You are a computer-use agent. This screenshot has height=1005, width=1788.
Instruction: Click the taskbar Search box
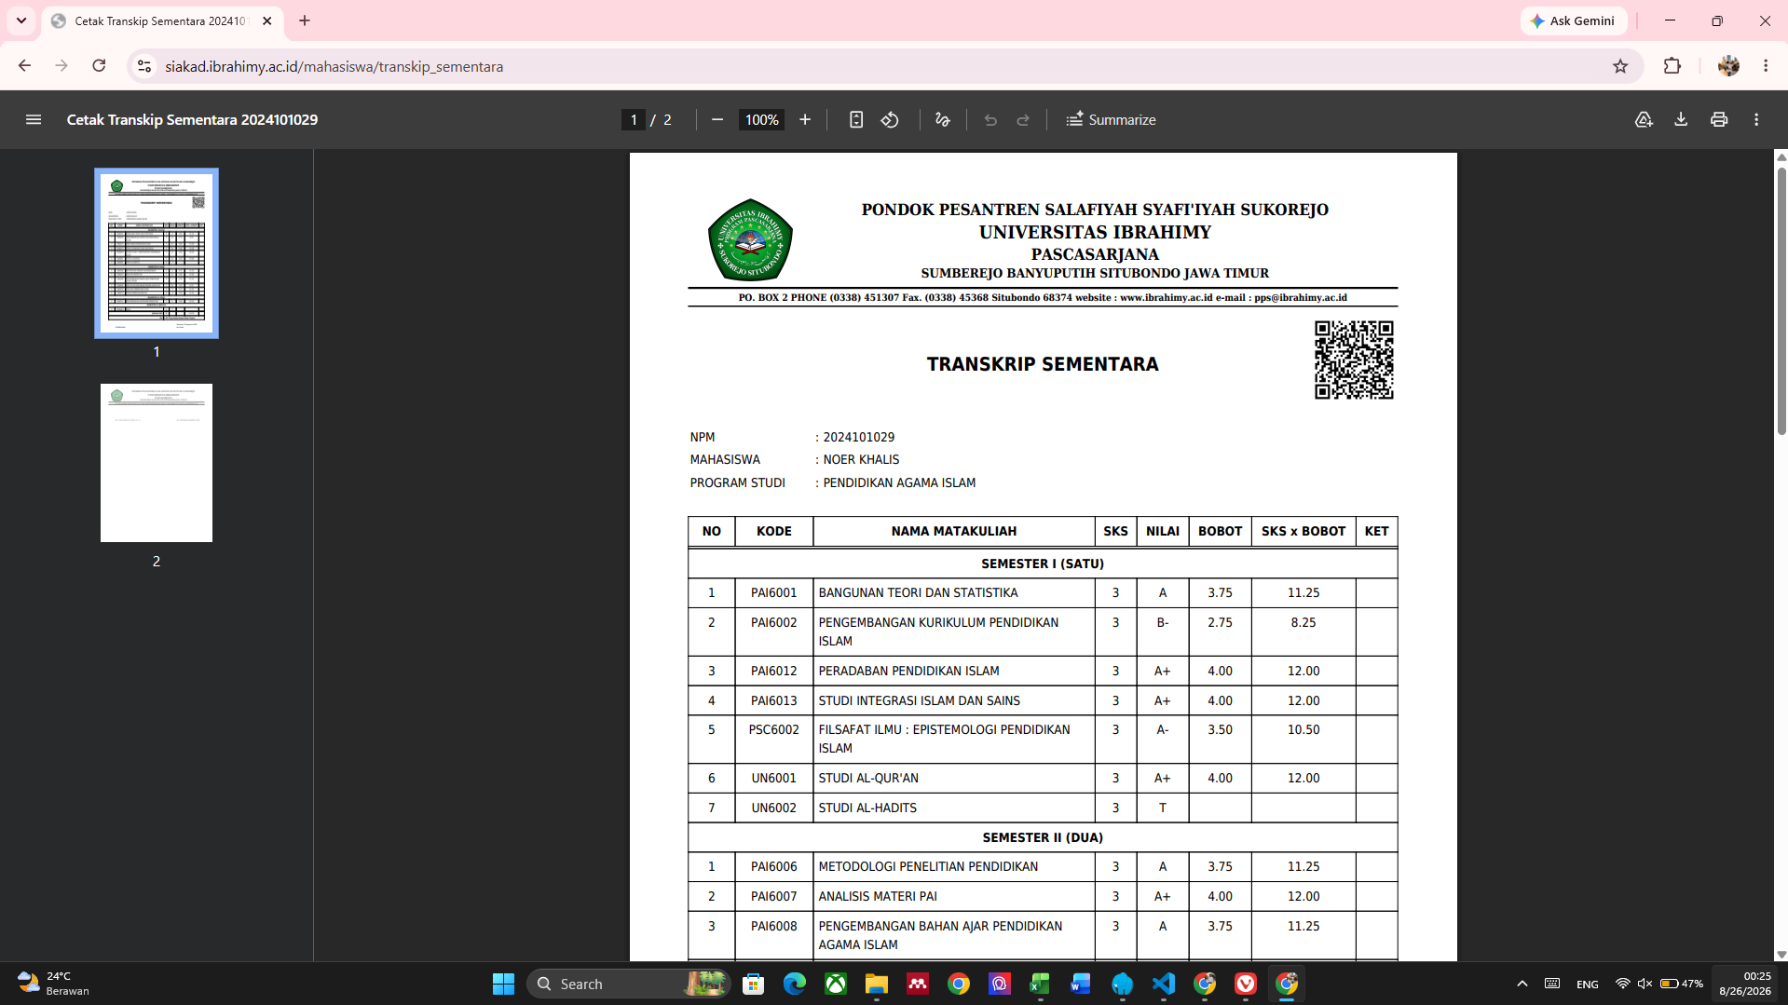(628, 984)
